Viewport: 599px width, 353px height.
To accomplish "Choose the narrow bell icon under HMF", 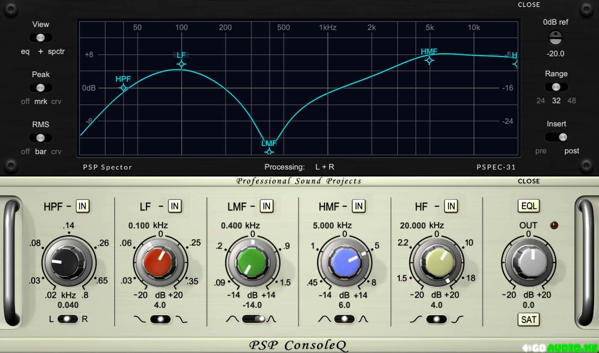I will click(364, 319).
